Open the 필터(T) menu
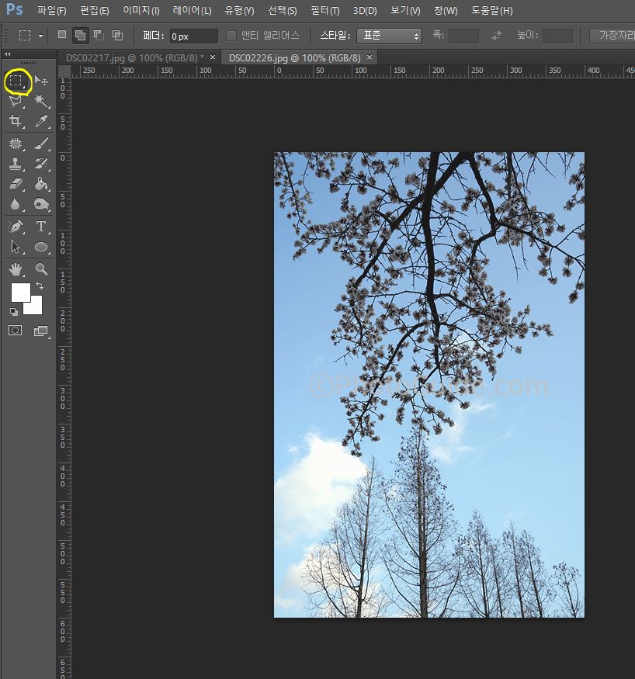Screen dimensions: 635x679 324,10
